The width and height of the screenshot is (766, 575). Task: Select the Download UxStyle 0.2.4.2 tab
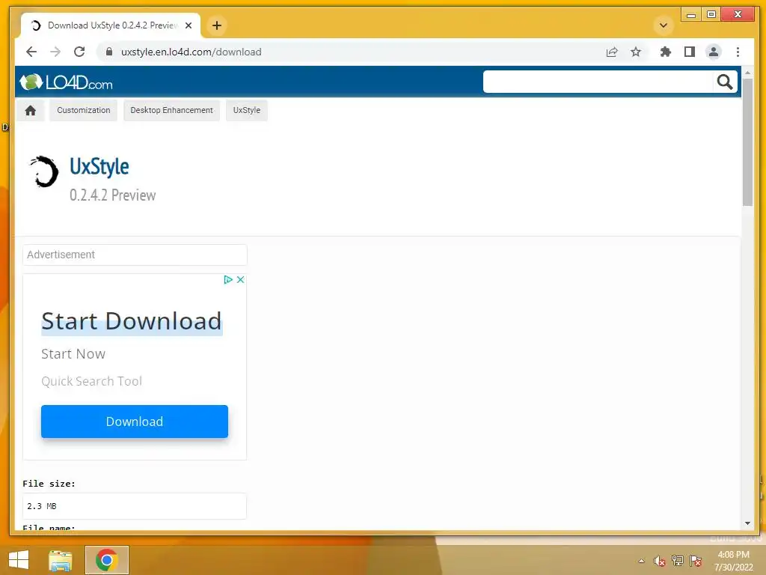(x=111, y=25)
